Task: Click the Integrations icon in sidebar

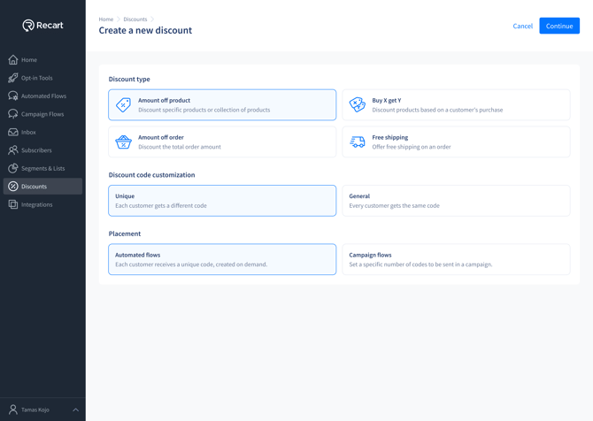Action: 13,204
